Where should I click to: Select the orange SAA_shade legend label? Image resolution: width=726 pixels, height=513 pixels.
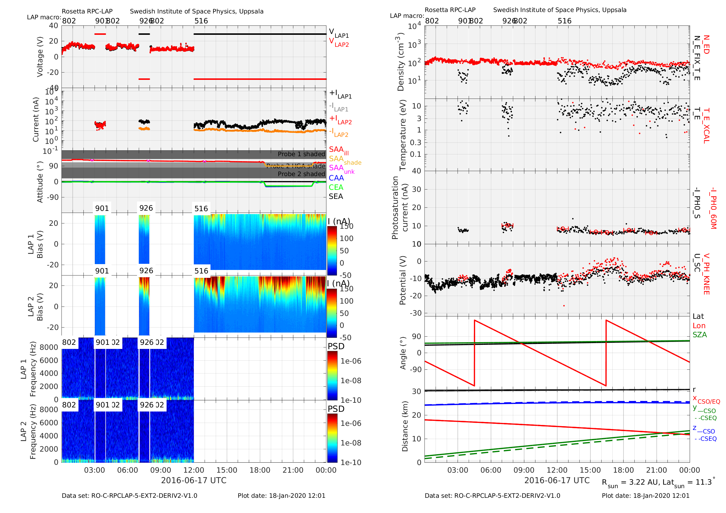[x=345, y=160]
